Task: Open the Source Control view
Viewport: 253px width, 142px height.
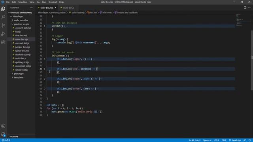Action: pyautogui.click(x=3, y=25)
